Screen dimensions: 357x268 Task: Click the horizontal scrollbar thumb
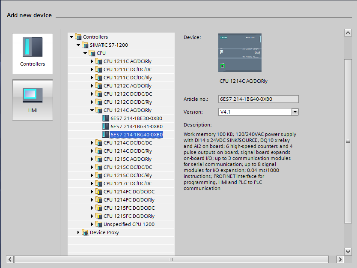tap(172, 259)
